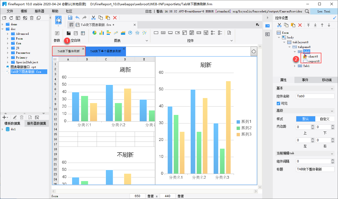This screenshot has width=338, height=199.
Task: Open the 帮助 menu
Action: (55, 11)
